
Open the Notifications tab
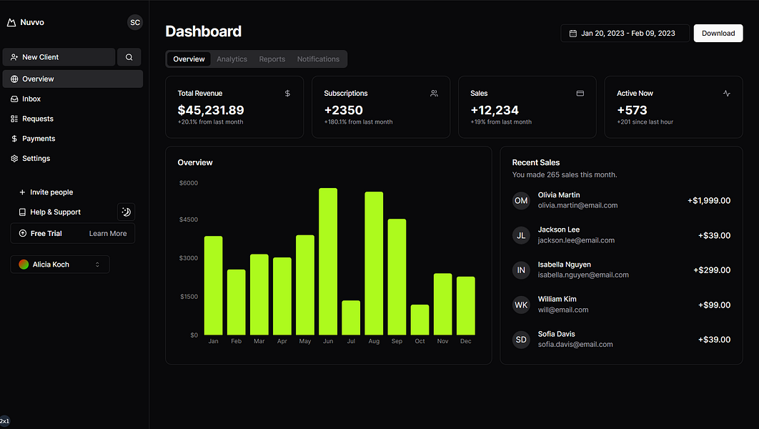pos(318,59)
